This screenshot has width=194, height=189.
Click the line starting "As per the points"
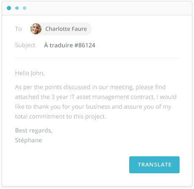pyautogui.click(x=90, y=87)
